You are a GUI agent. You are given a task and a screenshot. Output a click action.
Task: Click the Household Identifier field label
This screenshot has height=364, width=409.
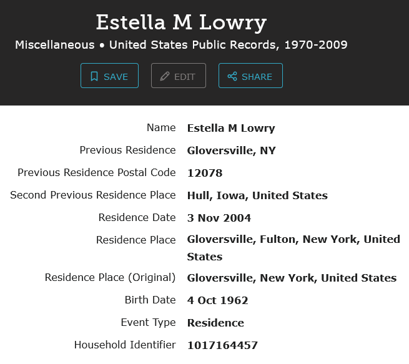[x=125, y=345]
